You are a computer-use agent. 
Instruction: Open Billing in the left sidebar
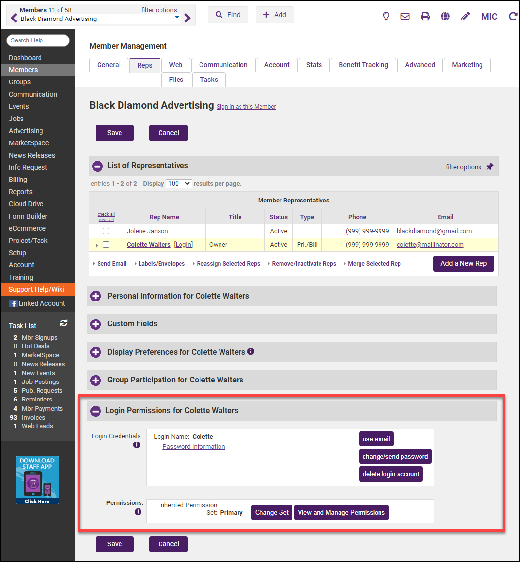18,180
